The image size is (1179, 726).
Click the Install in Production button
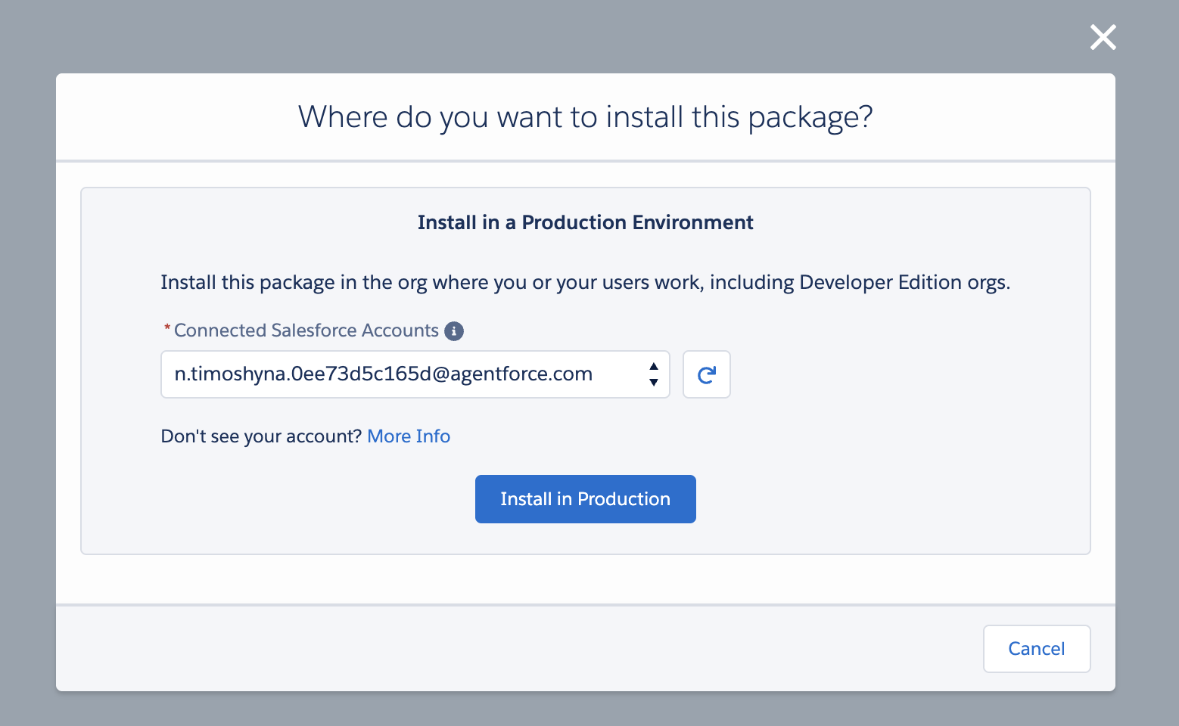click(586, 499)
